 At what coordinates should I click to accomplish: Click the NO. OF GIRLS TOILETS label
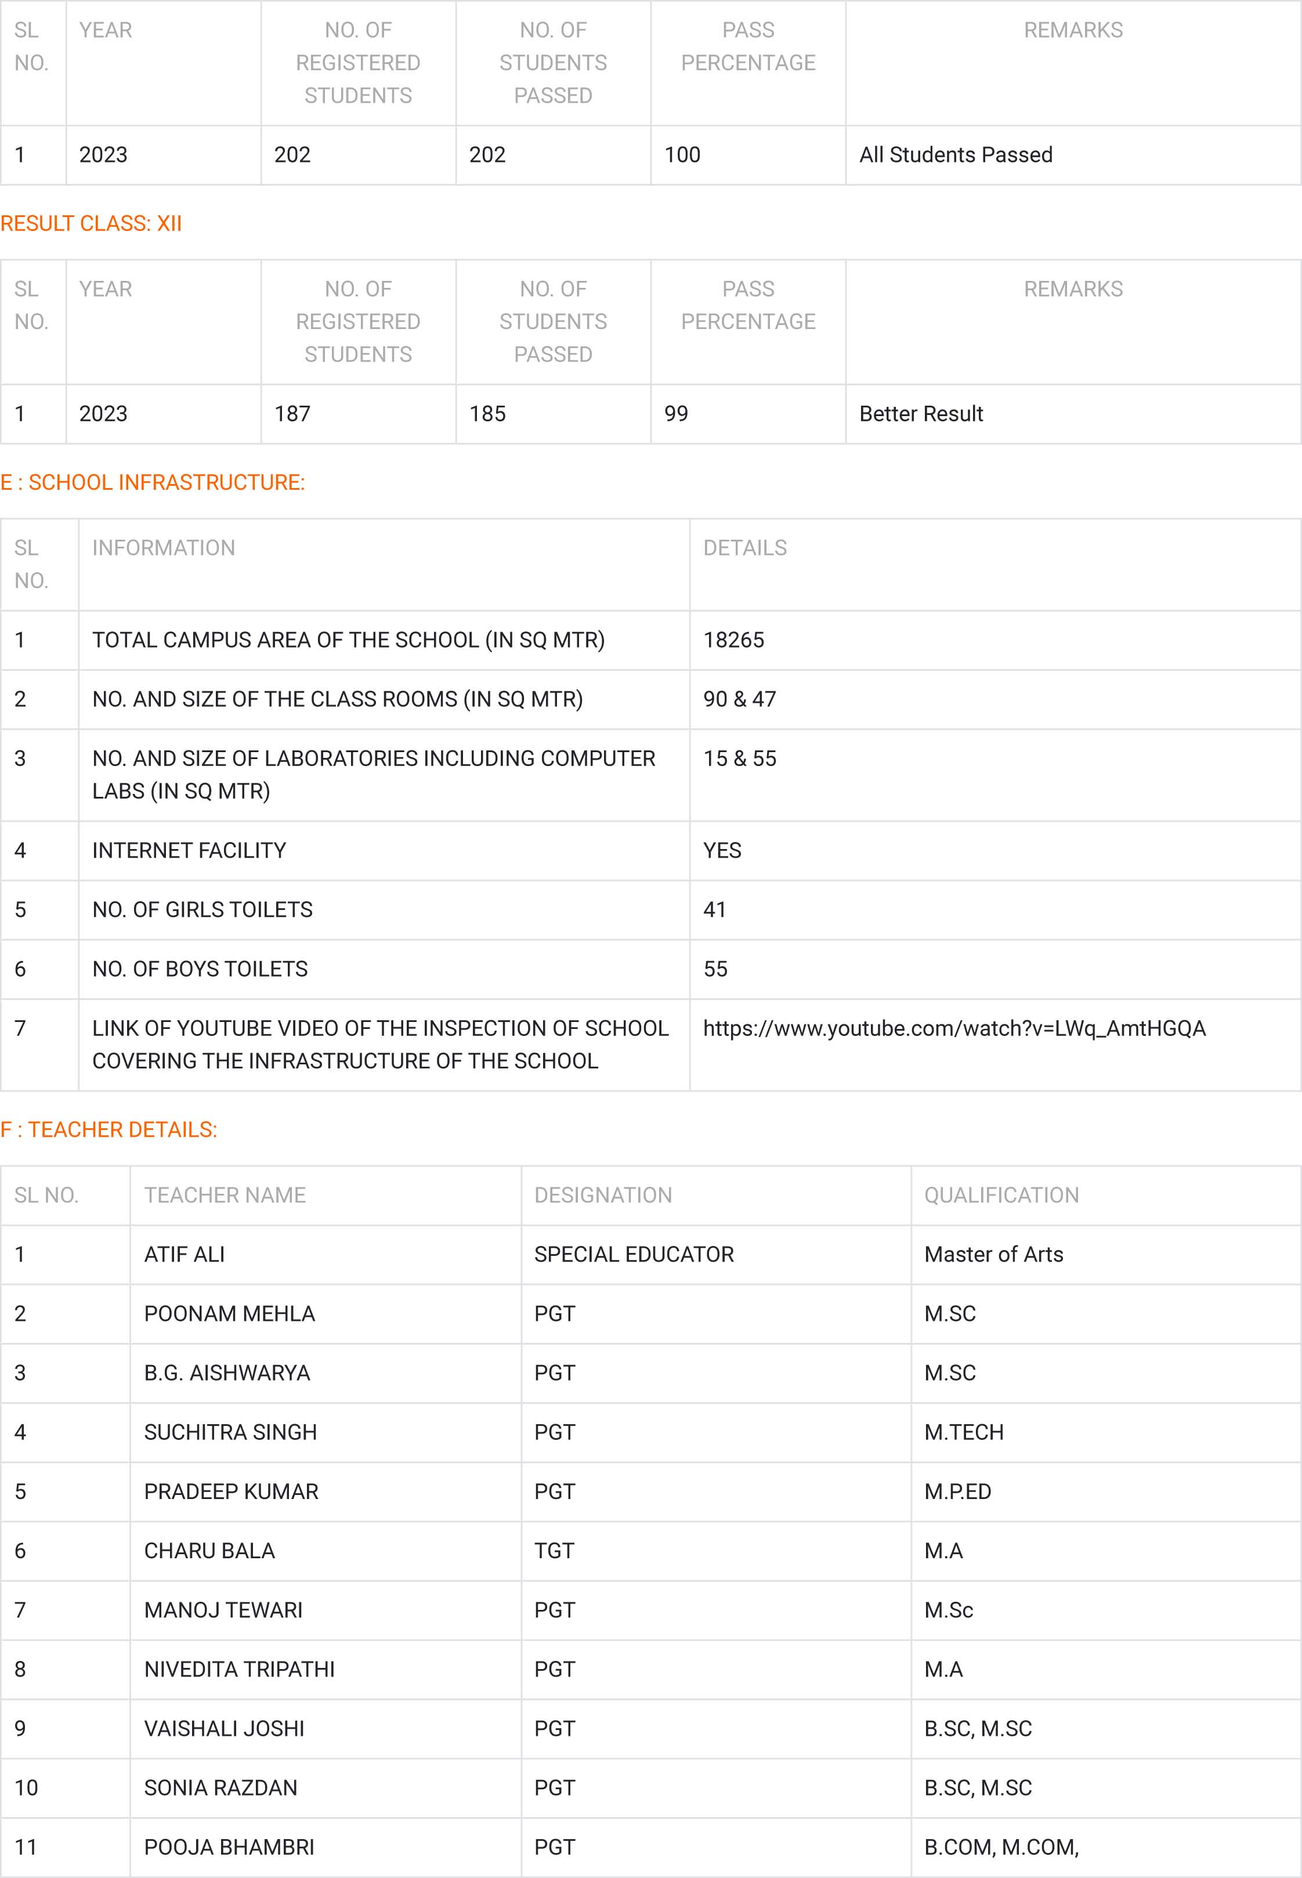pos(202,909)
